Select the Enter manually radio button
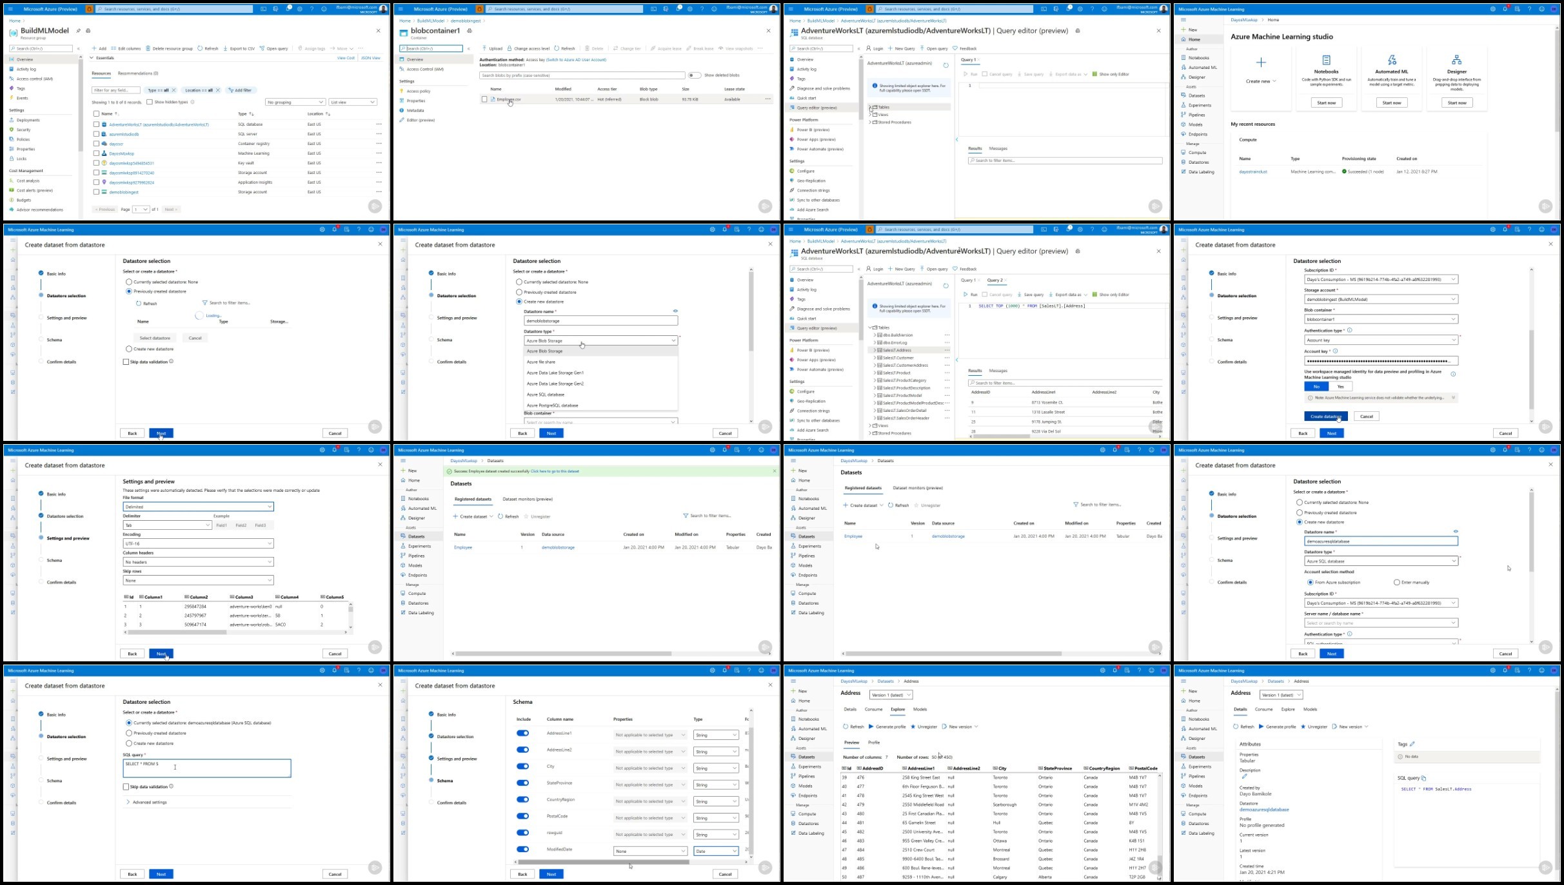The image size is (1564, 885). [1397, 583]
